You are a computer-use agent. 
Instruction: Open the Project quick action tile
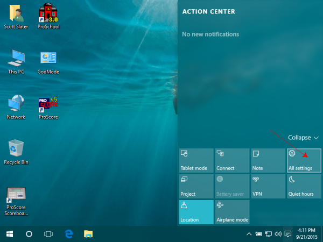196,187
